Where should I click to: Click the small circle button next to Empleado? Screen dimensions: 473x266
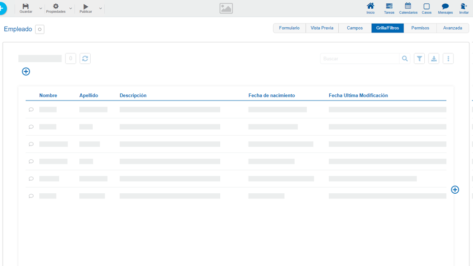click(40, 29)
